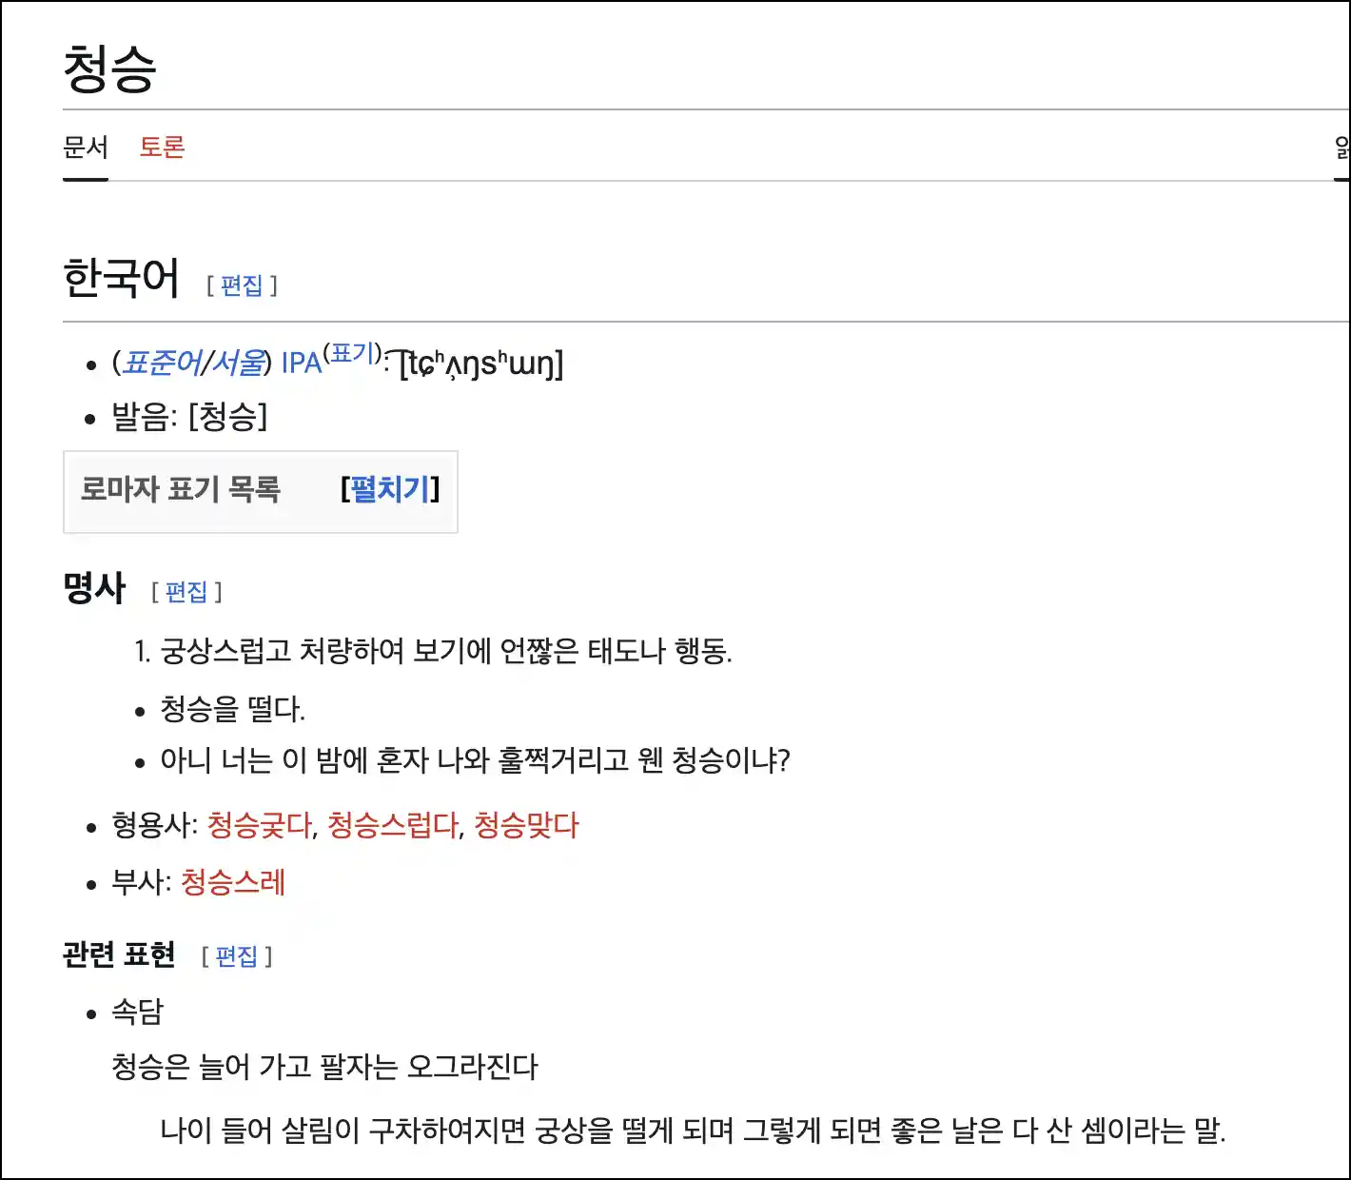Edit the 명사 section via 편집

(186, 592)
